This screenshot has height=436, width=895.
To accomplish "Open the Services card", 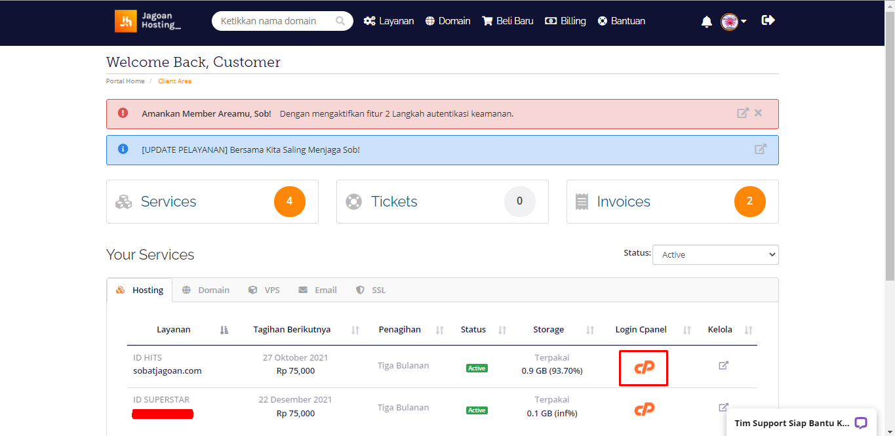I will coord(212,201).
